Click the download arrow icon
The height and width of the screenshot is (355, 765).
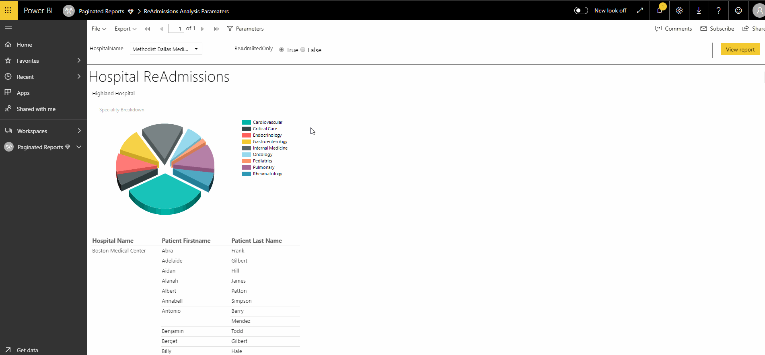pyautogui.click(x=699, y=10)
